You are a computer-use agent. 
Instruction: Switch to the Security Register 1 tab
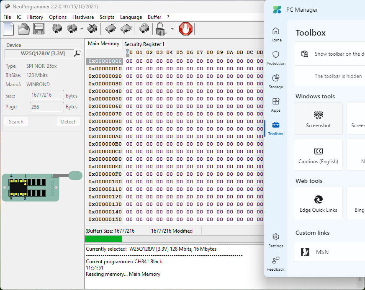[144, 44]
